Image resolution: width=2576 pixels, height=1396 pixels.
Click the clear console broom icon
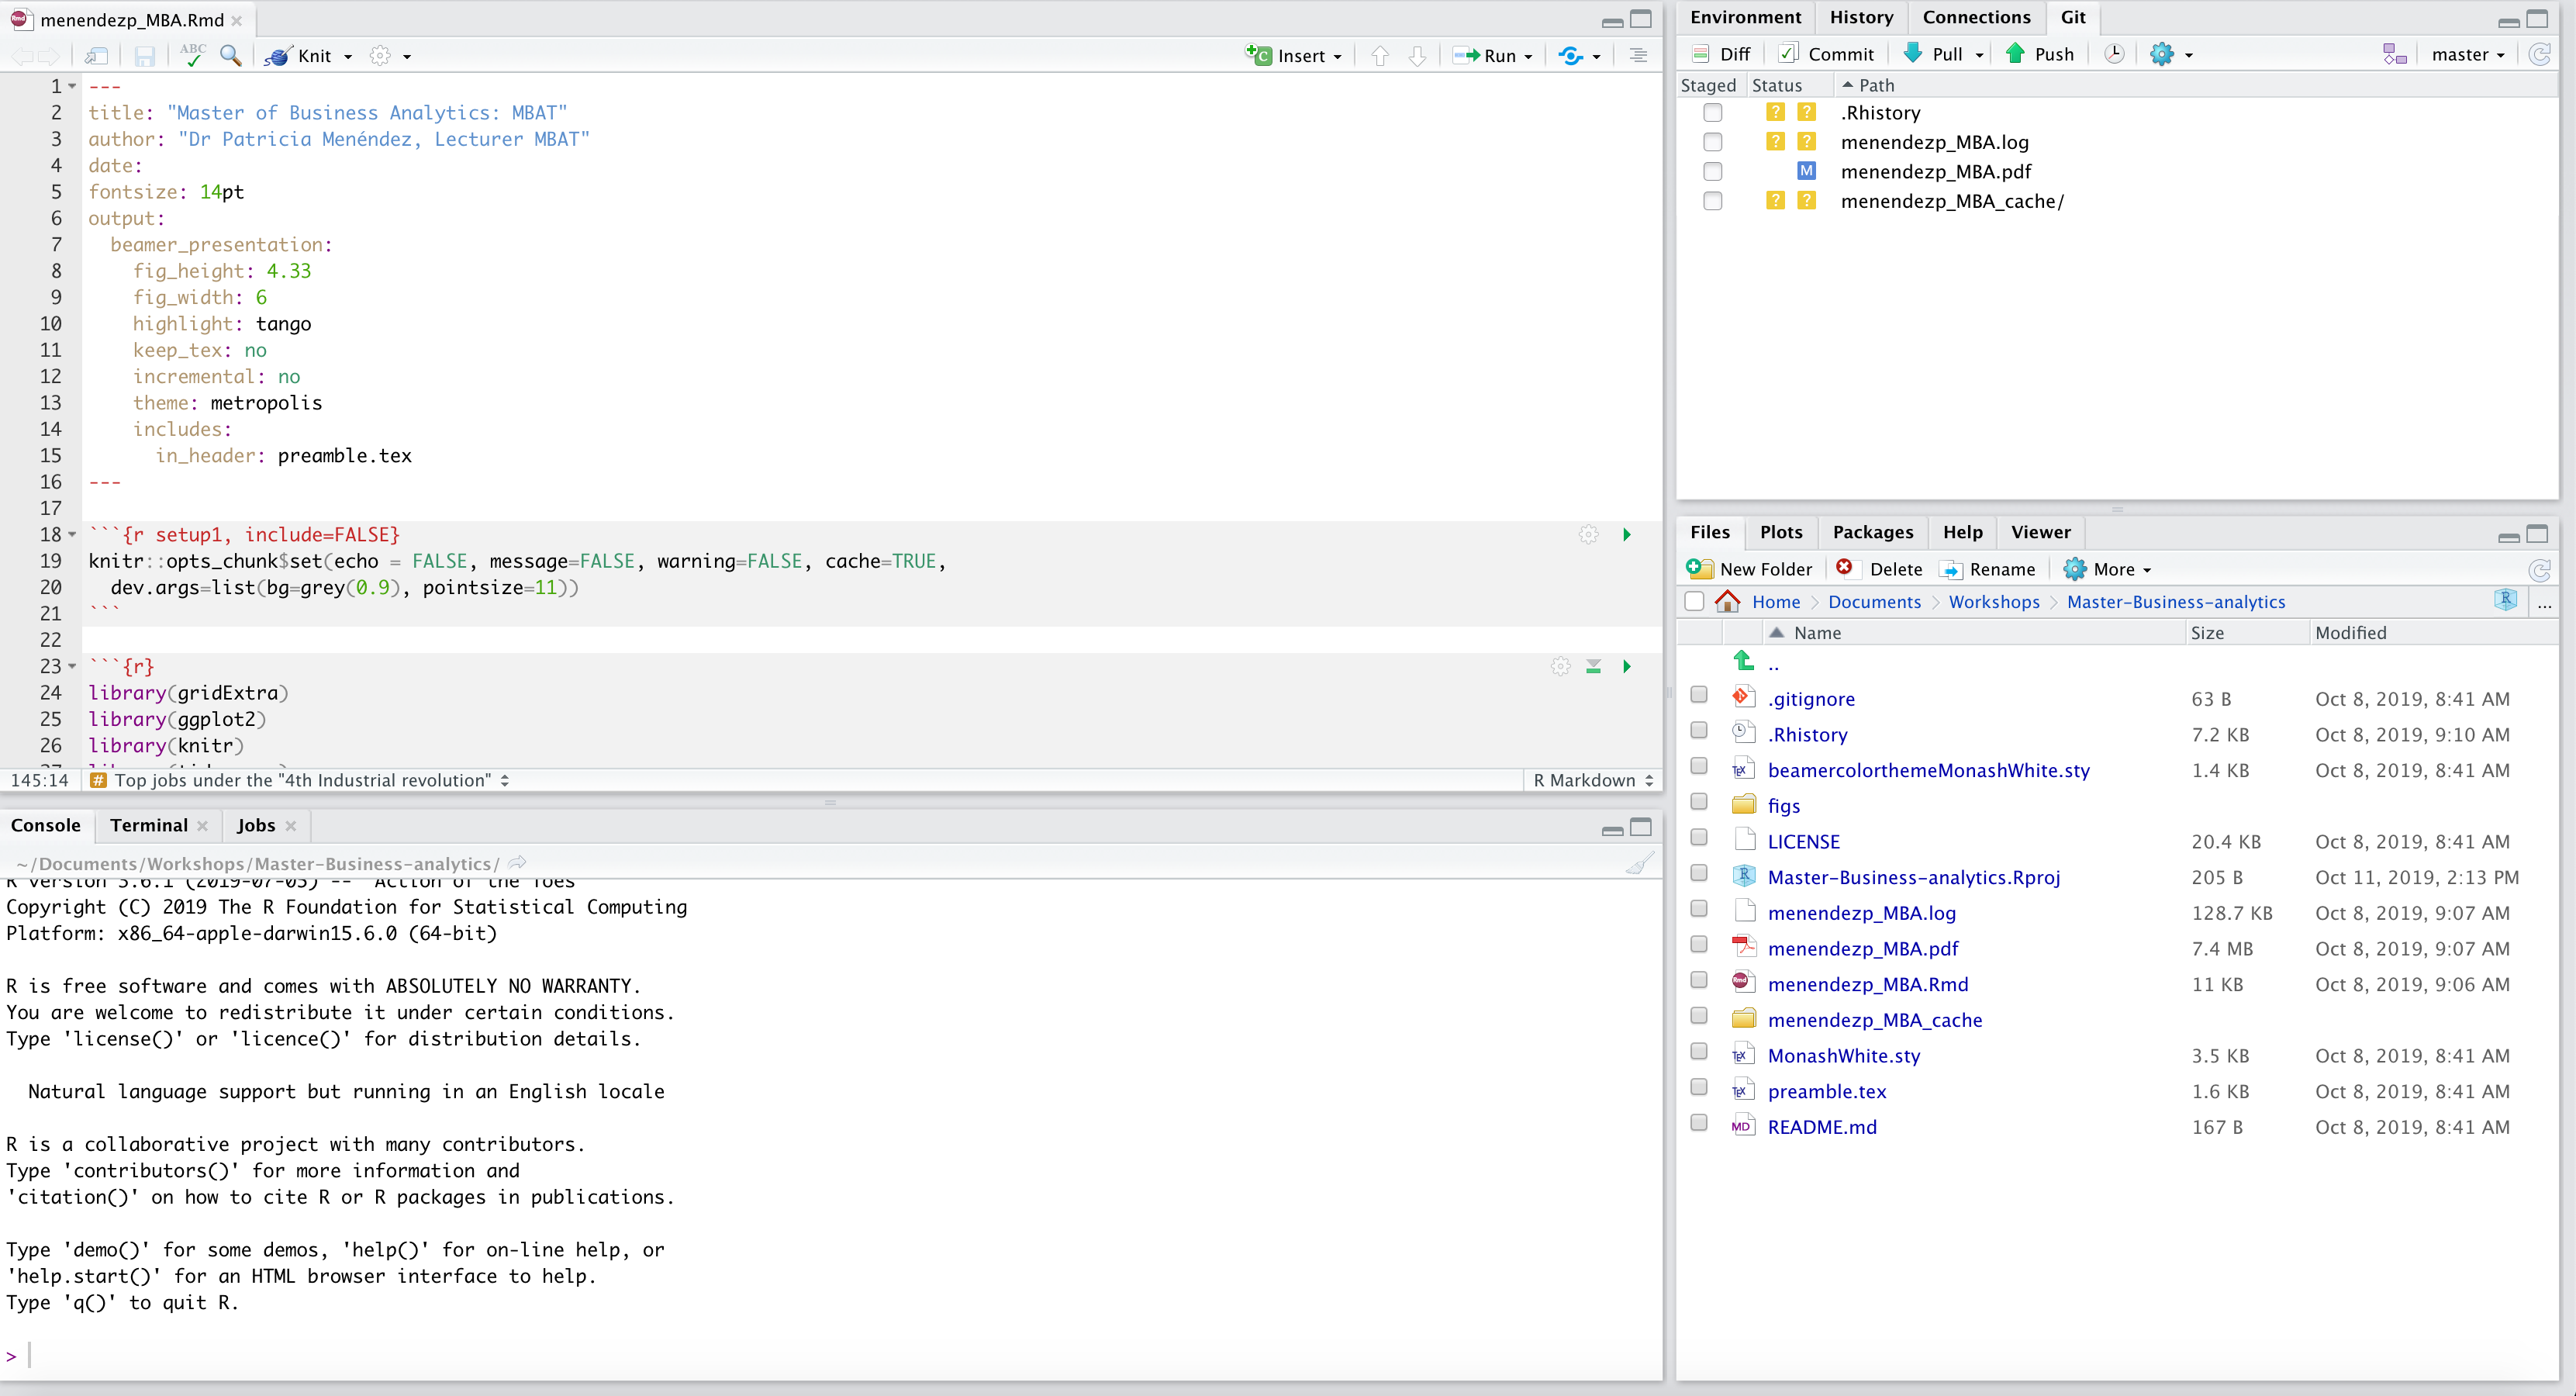(1639, 863)
